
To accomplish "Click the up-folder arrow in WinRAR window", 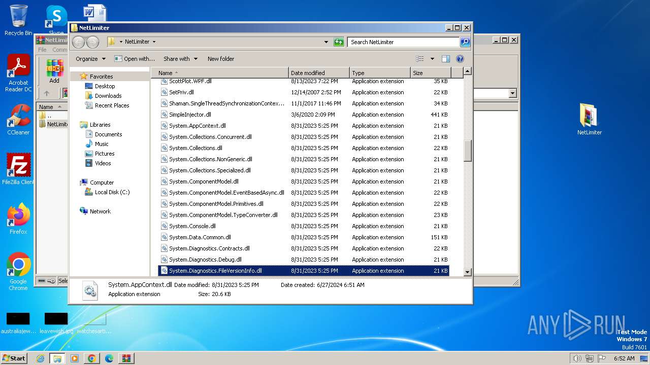I will 47,93.
